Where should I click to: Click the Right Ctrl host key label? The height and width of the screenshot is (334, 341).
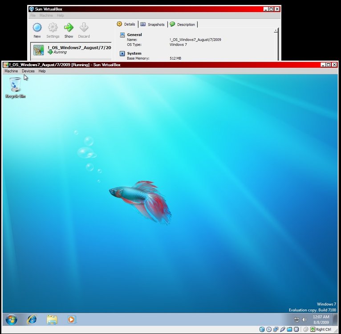324,330
